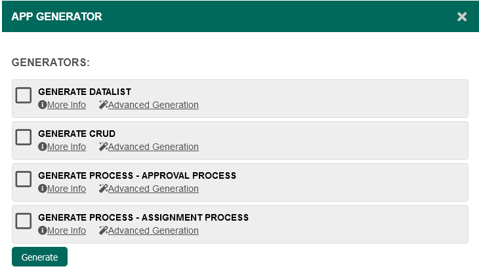Screen dimensions: 479x275
Task: Enable the Generate Datalist checkbox
Action: coord(24,95)
